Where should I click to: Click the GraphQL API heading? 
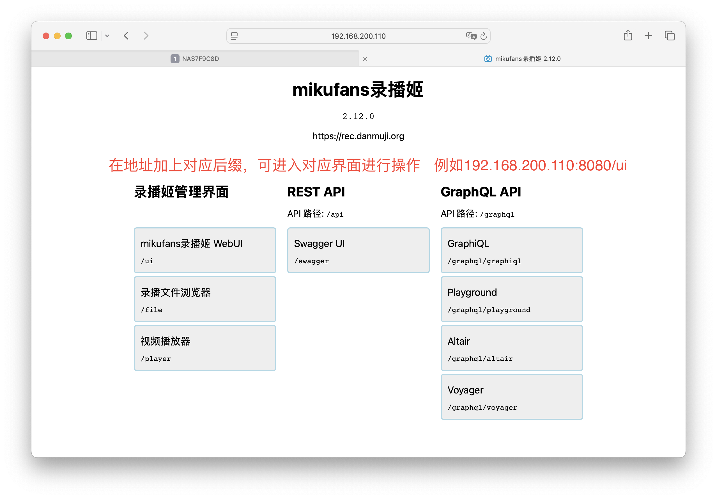click(481, 191)
